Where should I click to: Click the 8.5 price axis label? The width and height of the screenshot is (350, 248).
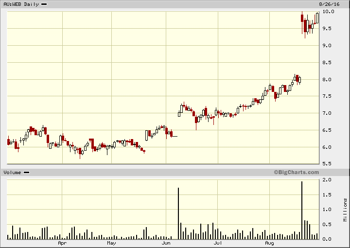[x=328, y=63]
